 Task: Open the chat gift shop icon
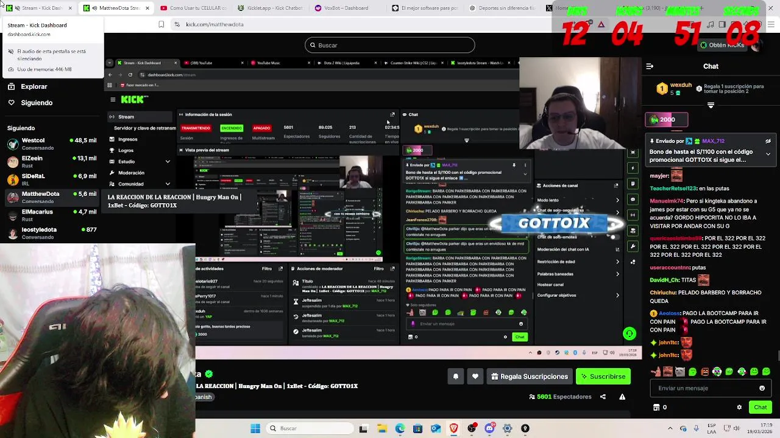pos(656,407)
